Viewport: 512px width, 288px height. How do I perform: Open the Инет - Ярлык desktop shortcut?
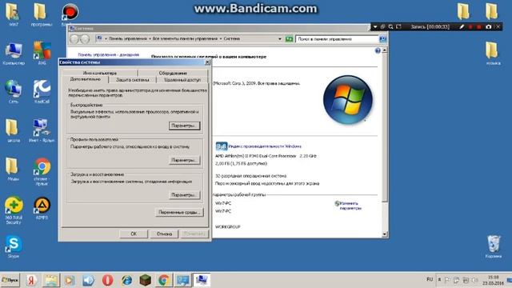(x=42, y=130)
